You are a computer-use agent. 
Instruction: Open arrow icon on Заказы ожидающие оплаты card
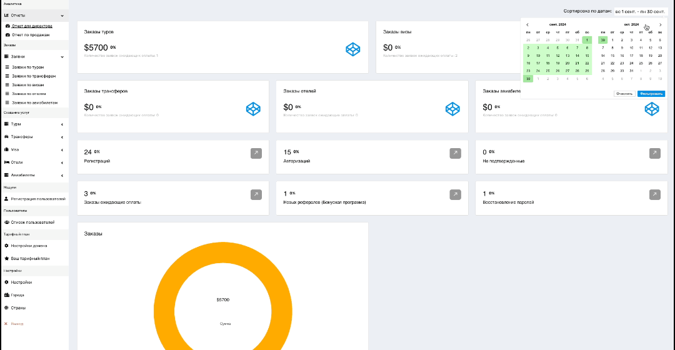[256, 195]
